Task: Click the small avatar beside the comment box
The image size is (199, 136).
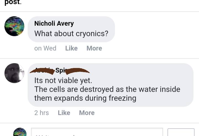Action: point(20,132)
